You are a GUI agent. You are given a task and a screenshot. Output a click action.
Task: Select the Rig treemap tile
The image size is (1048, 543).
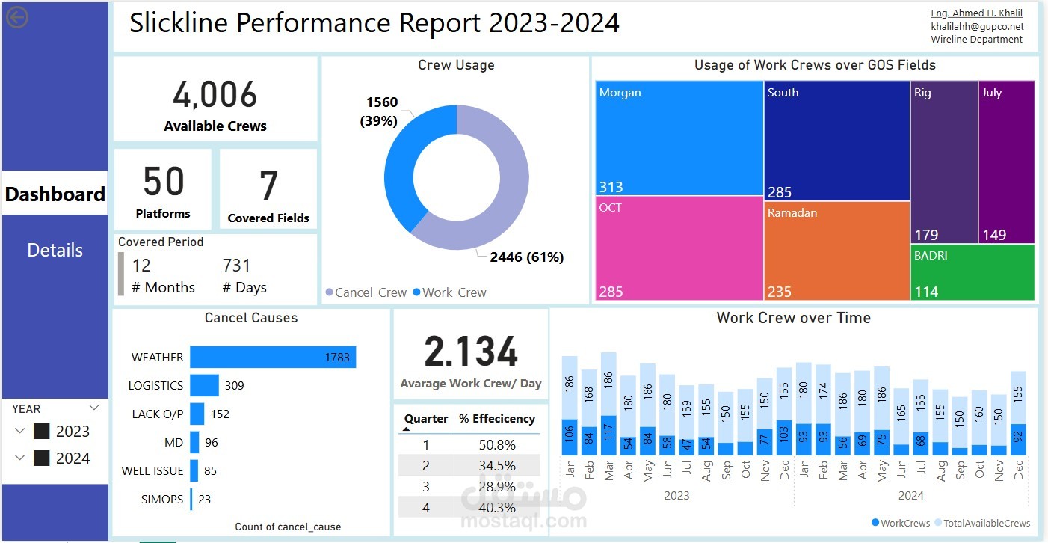[x=944, y=162]
